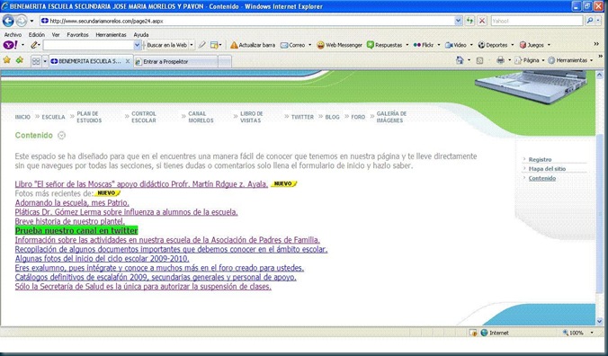Launch Web Messenger from toolbar
This screenshot has width=608, height=356.
pyautogui.click(x=339, y=45)
